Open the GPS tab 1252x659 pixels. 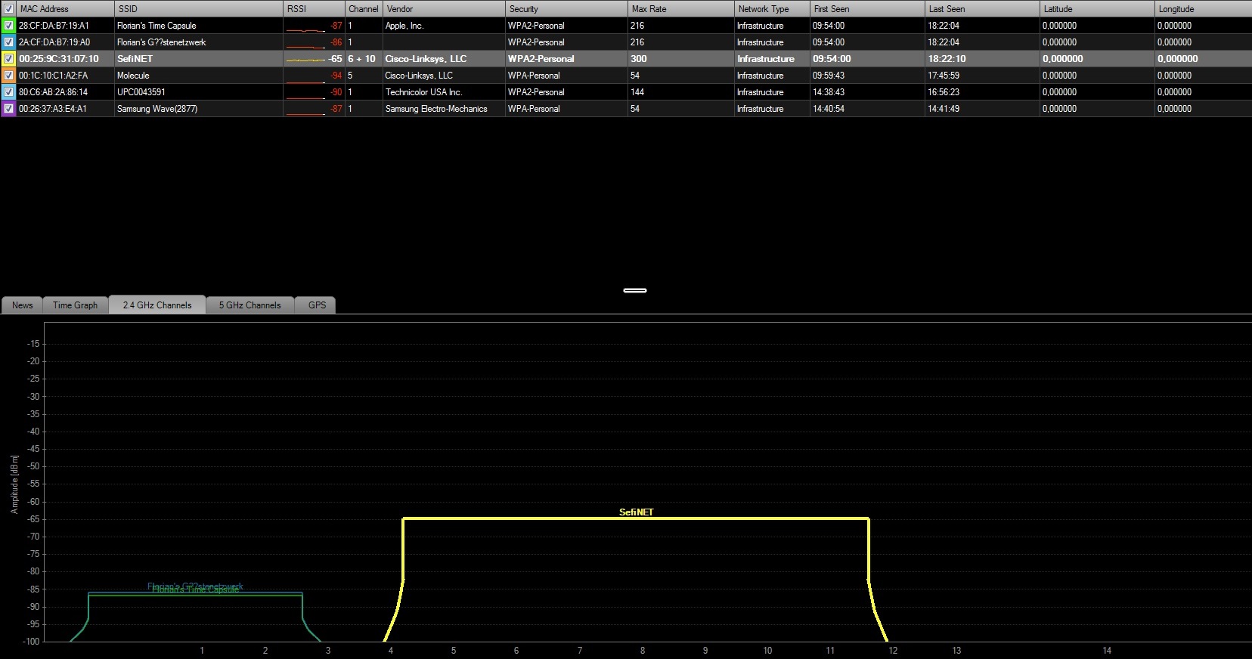coord(317,305)
